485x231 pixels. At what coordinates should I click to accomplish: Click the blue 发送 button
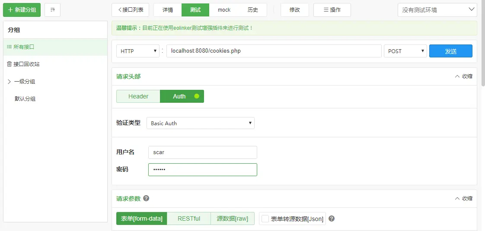pos(451,51)
